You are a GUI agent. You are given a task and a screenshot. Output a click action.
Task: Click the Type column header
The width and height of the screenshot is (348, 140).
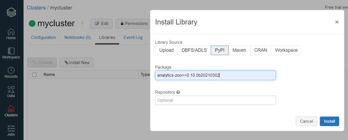[145, 74]
